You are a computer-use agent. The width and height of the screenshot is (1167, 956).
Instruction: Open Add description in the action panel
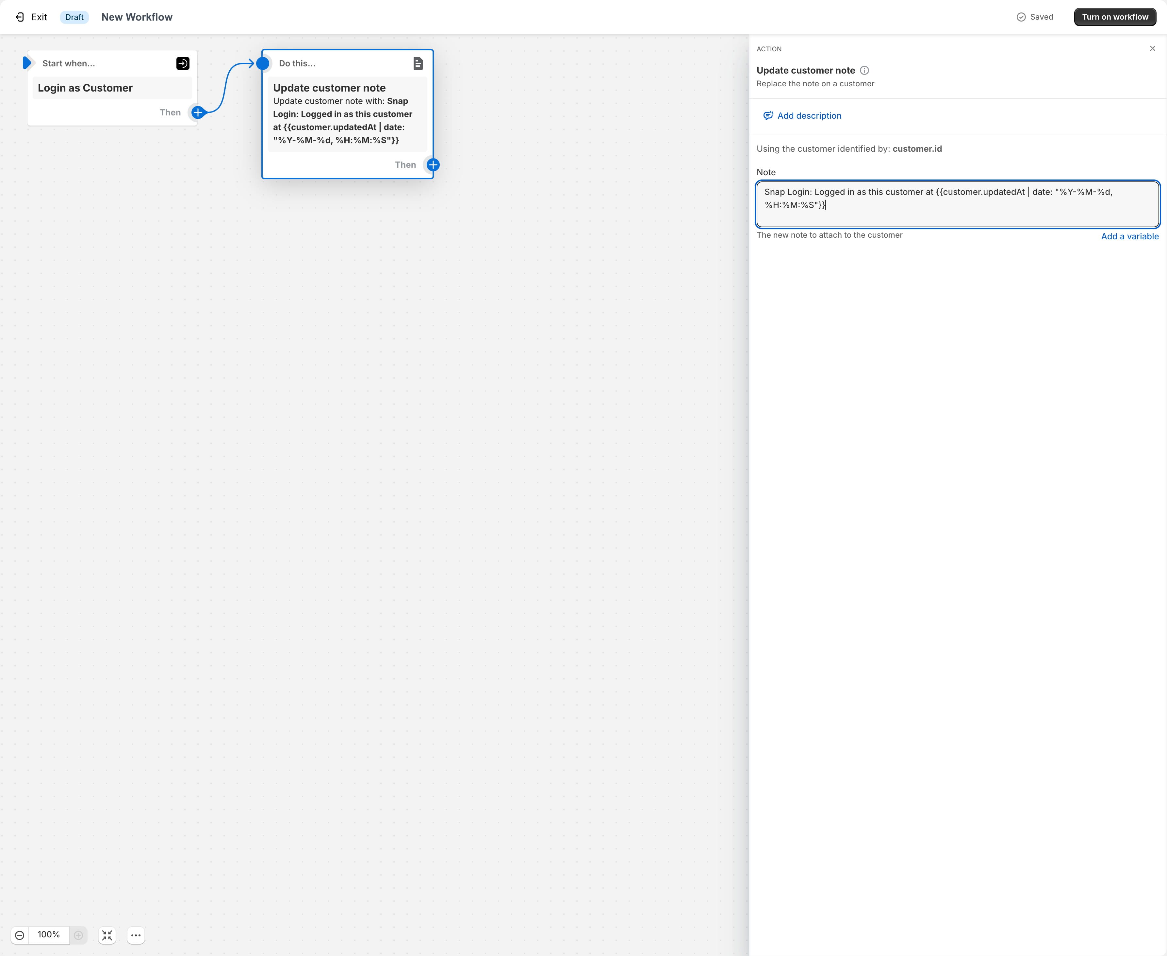pyautogui.click(x=802, y=116)
